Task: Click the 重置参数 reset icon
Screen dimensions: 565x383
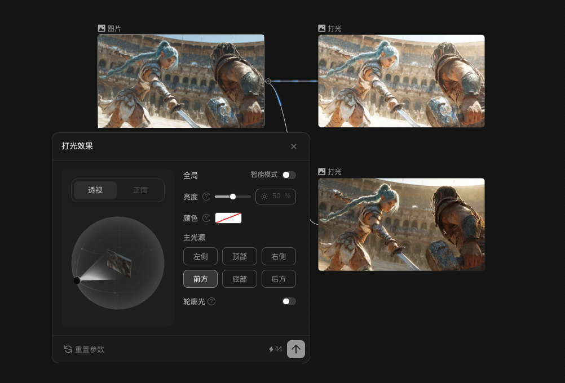Action: 68,349
